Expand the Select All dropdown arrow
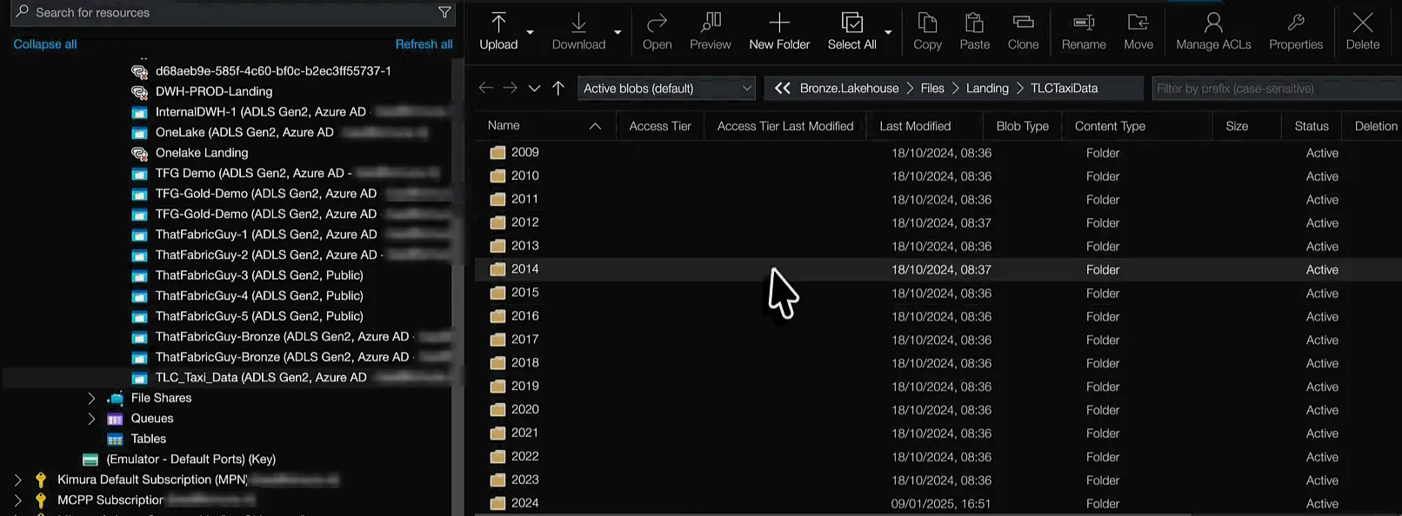Image resolution: width=1402 pixels, height=516 pixels. click(x=888, y=33)
